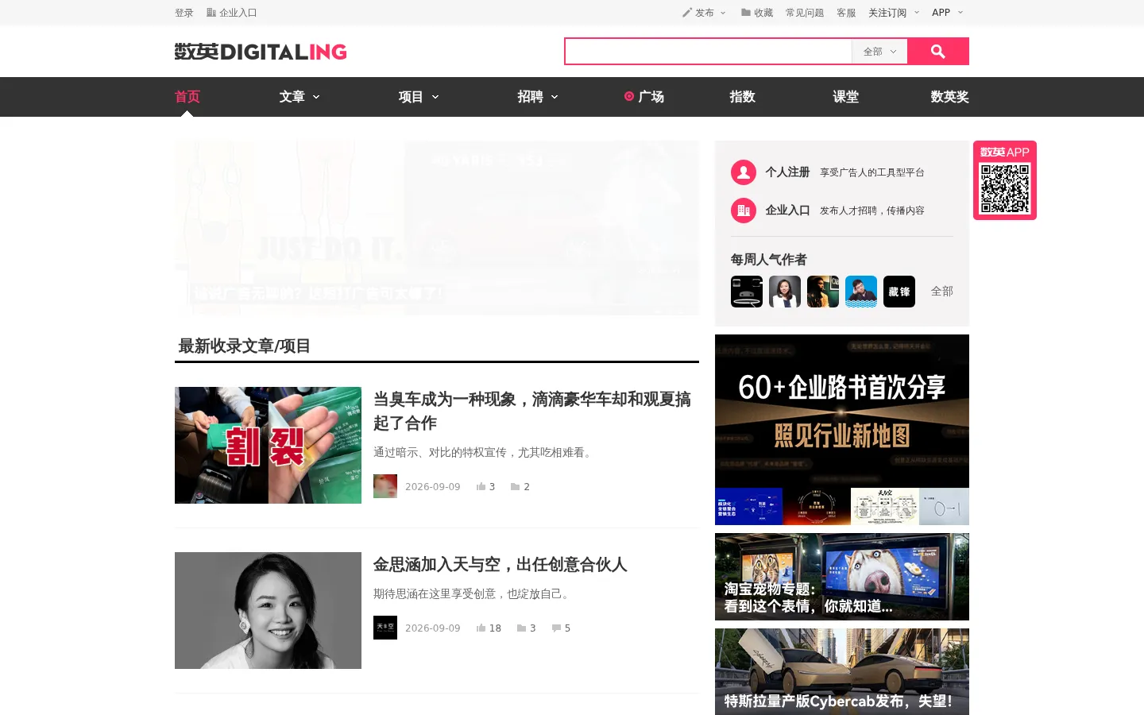
Task: Open author avatar on 滴滴豪华车 article
Action: (385, 486)
